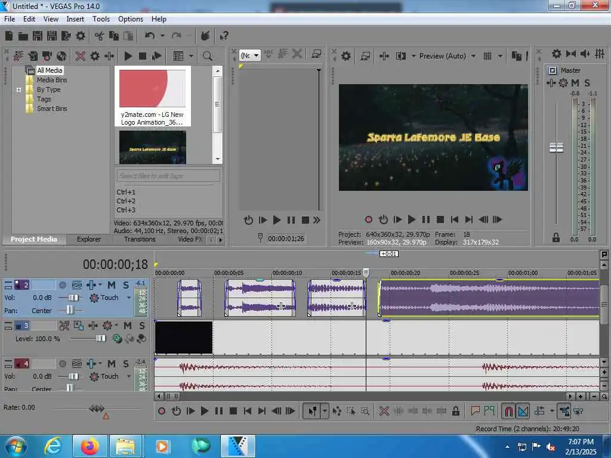Viewport: 611px width, 458px height.
Task: Switch to the Transitions tab
Action: click(x=140, y=239)
